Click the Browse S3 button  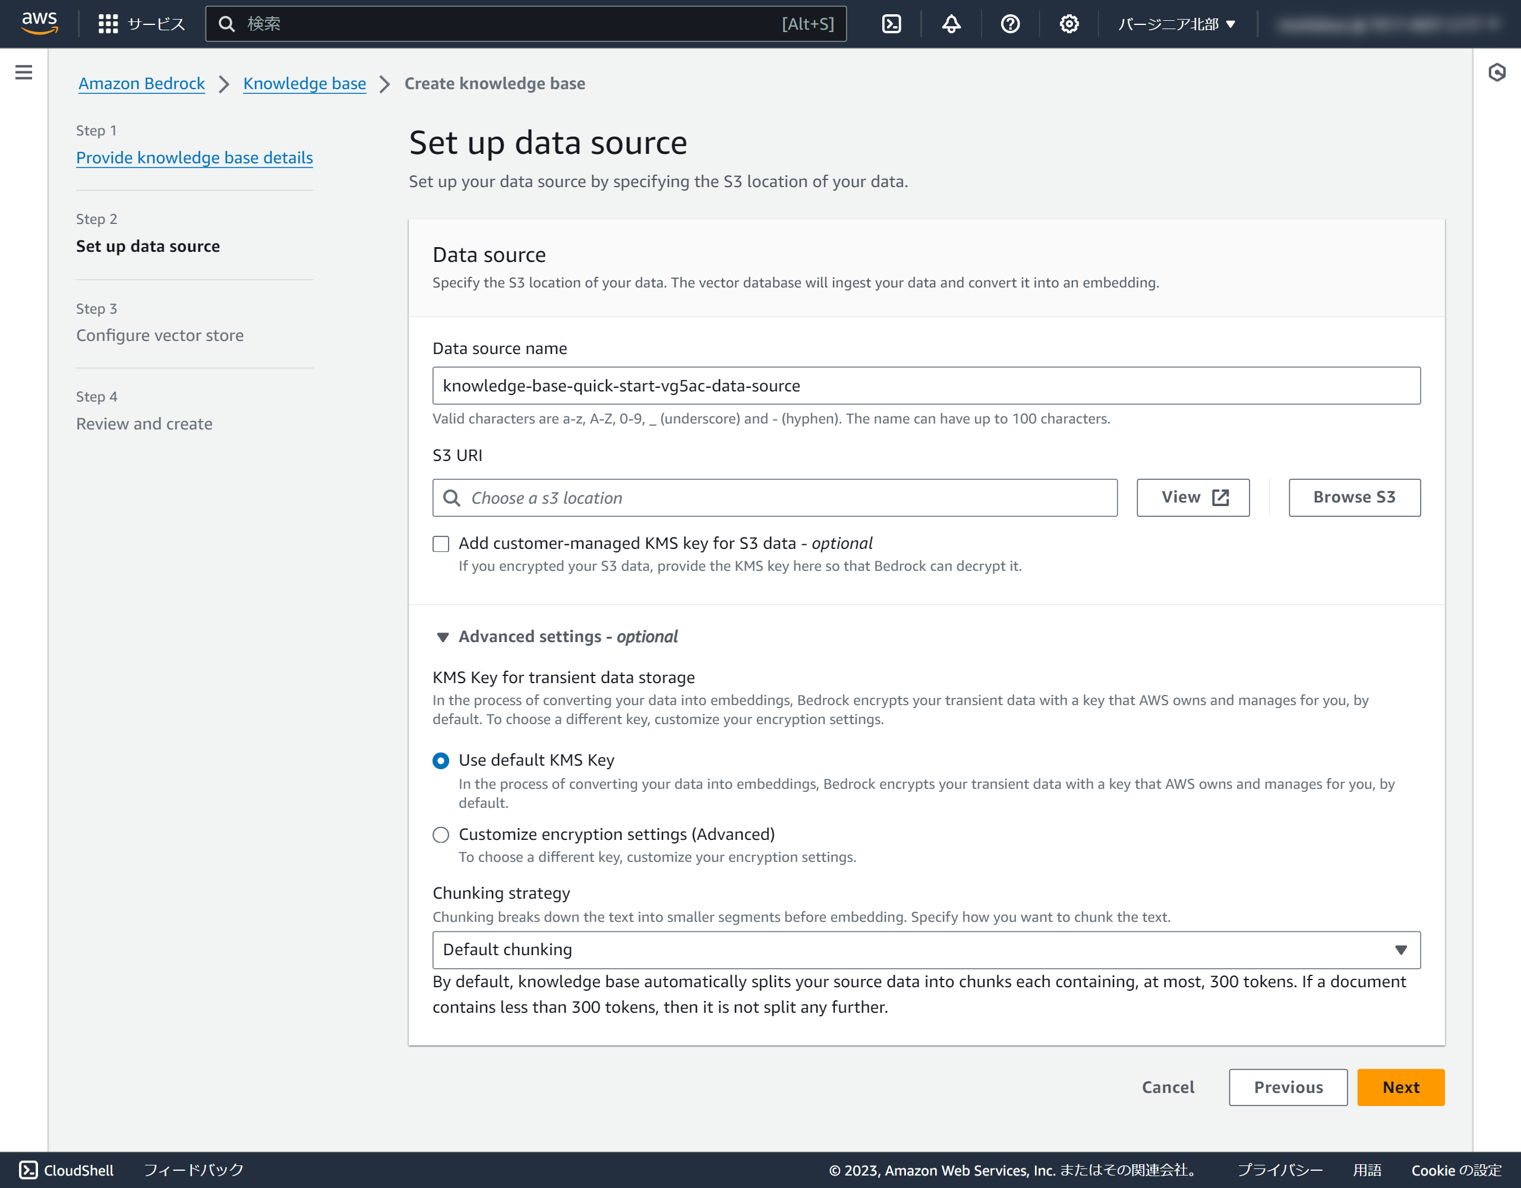(x=1354, y=497)
